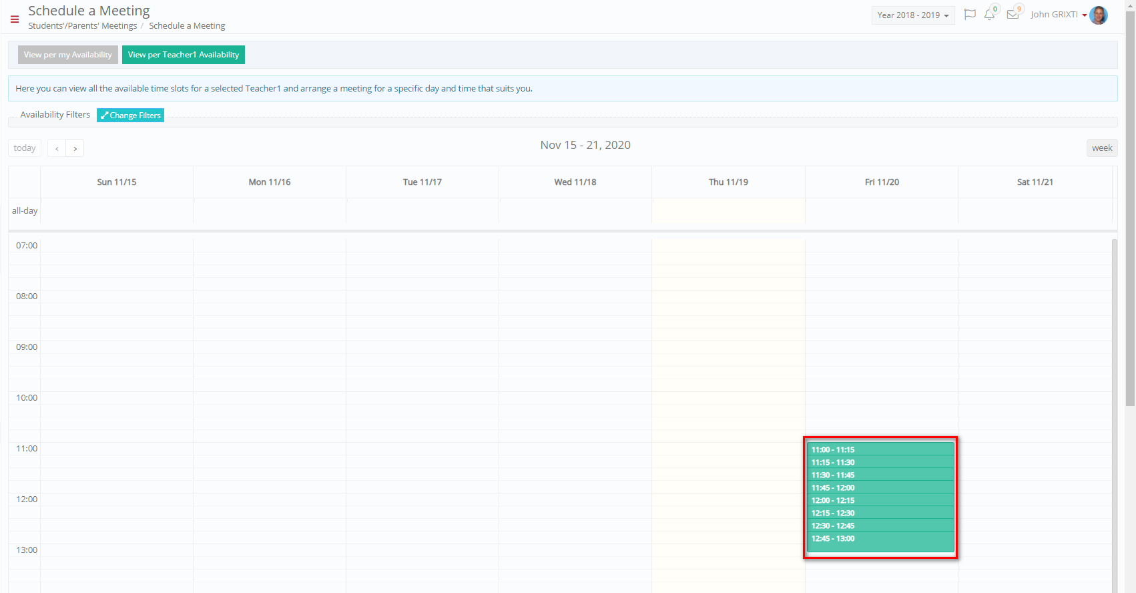Viewport: 1136px width, 593px height.
Task: Choose the 11:45 - 12:00 slot
Action: click(x=880, y=487)
